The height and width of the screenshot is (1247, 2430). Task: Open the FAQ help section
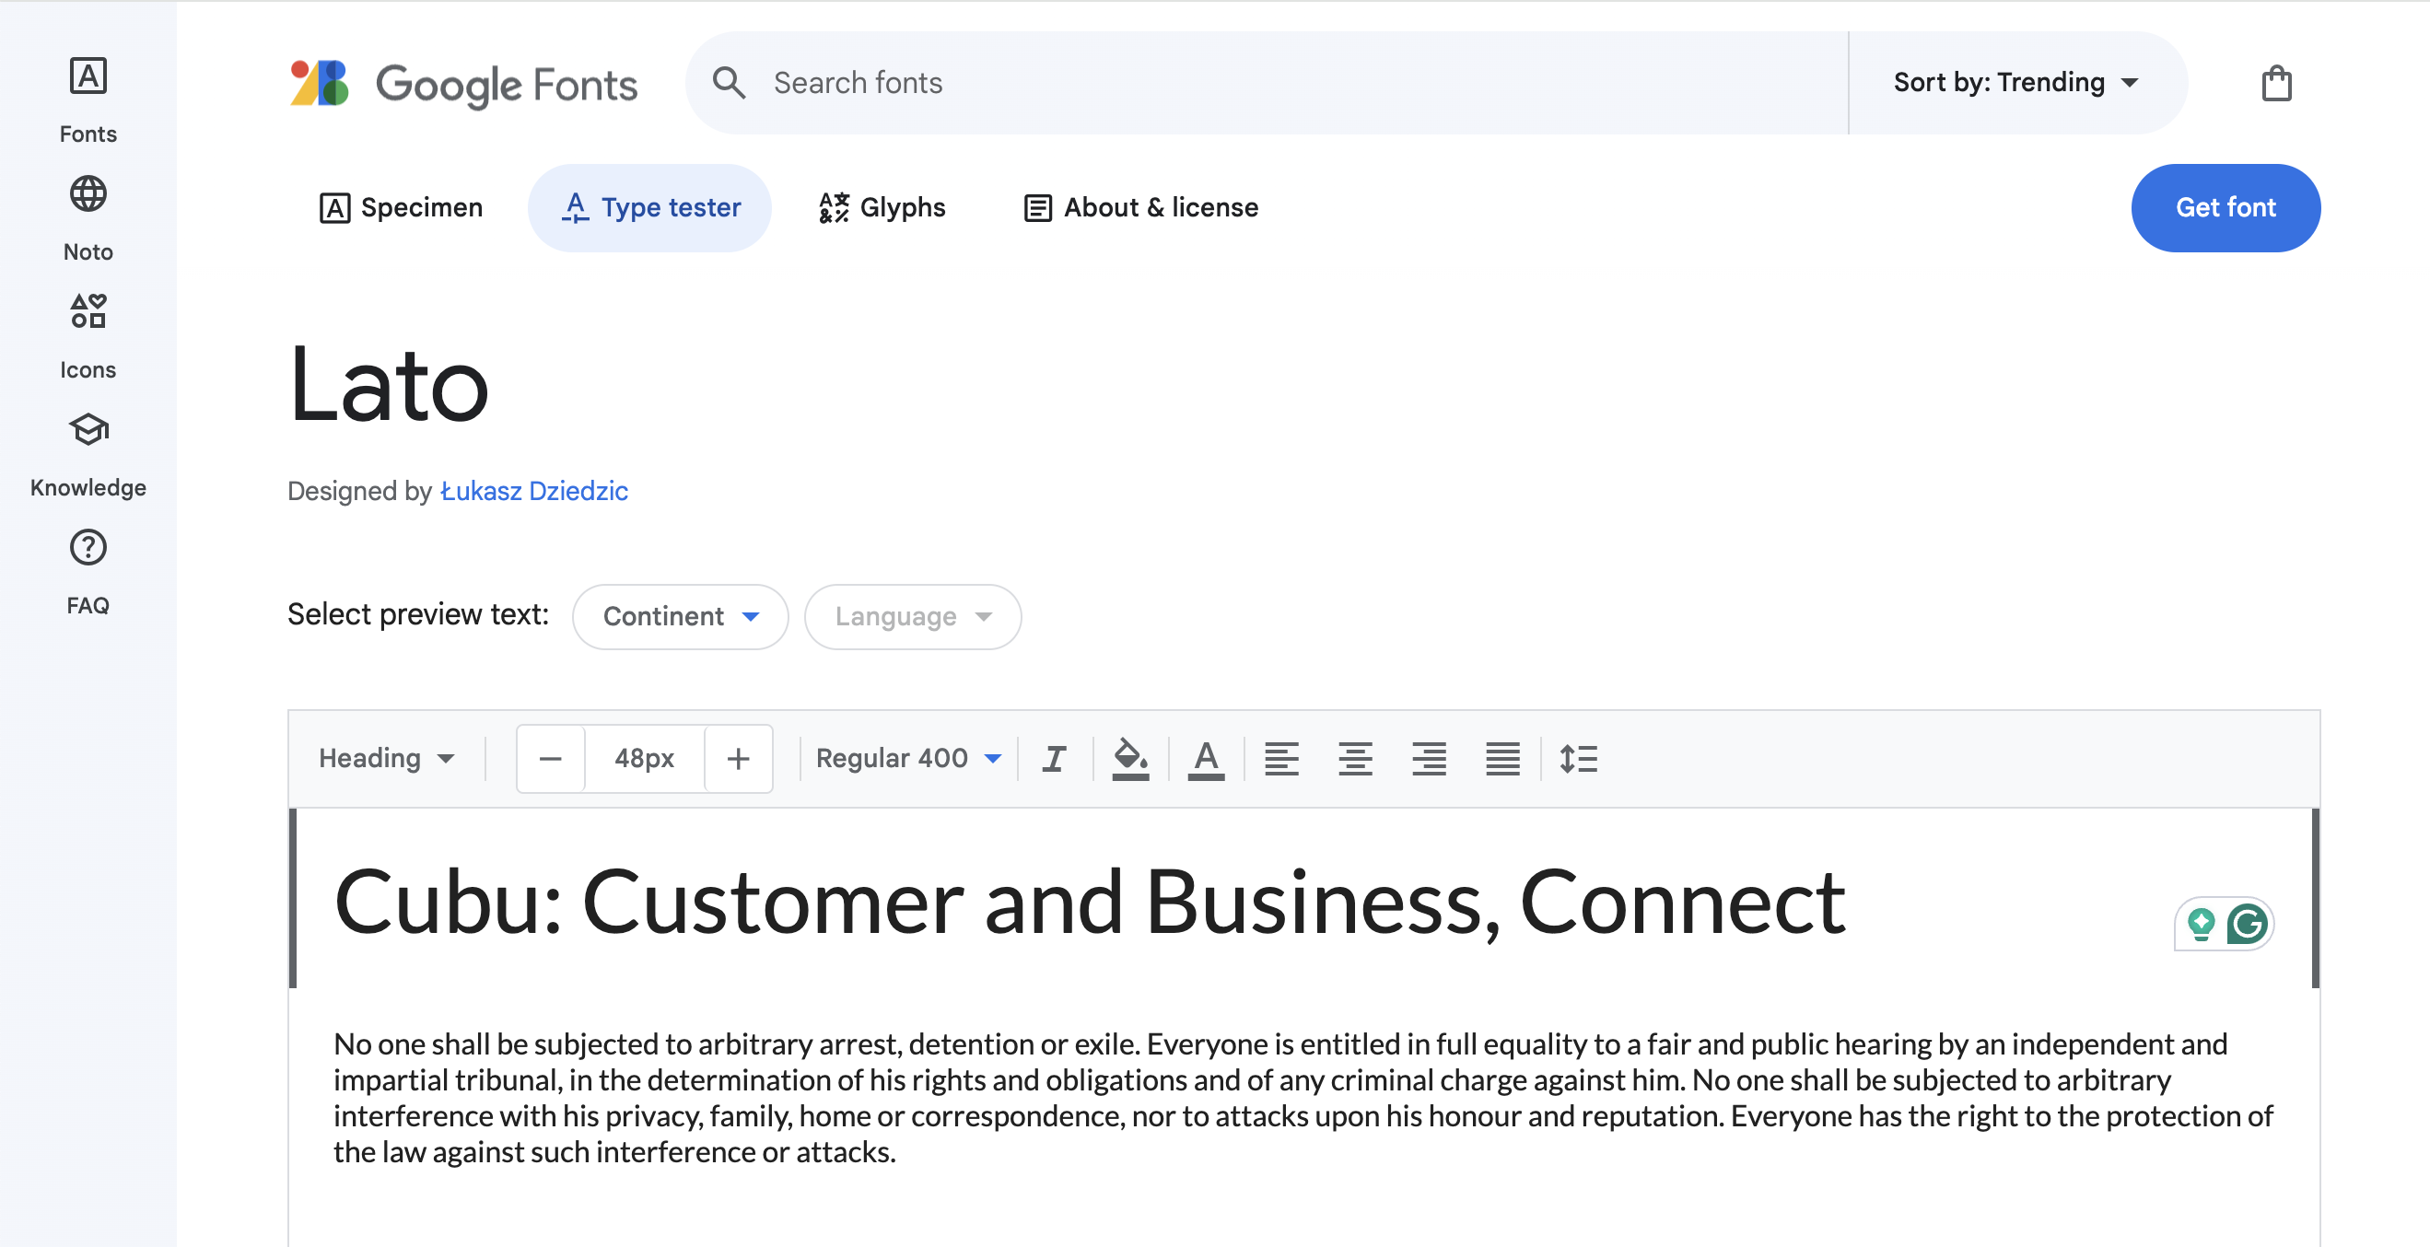tap(88, 572)
